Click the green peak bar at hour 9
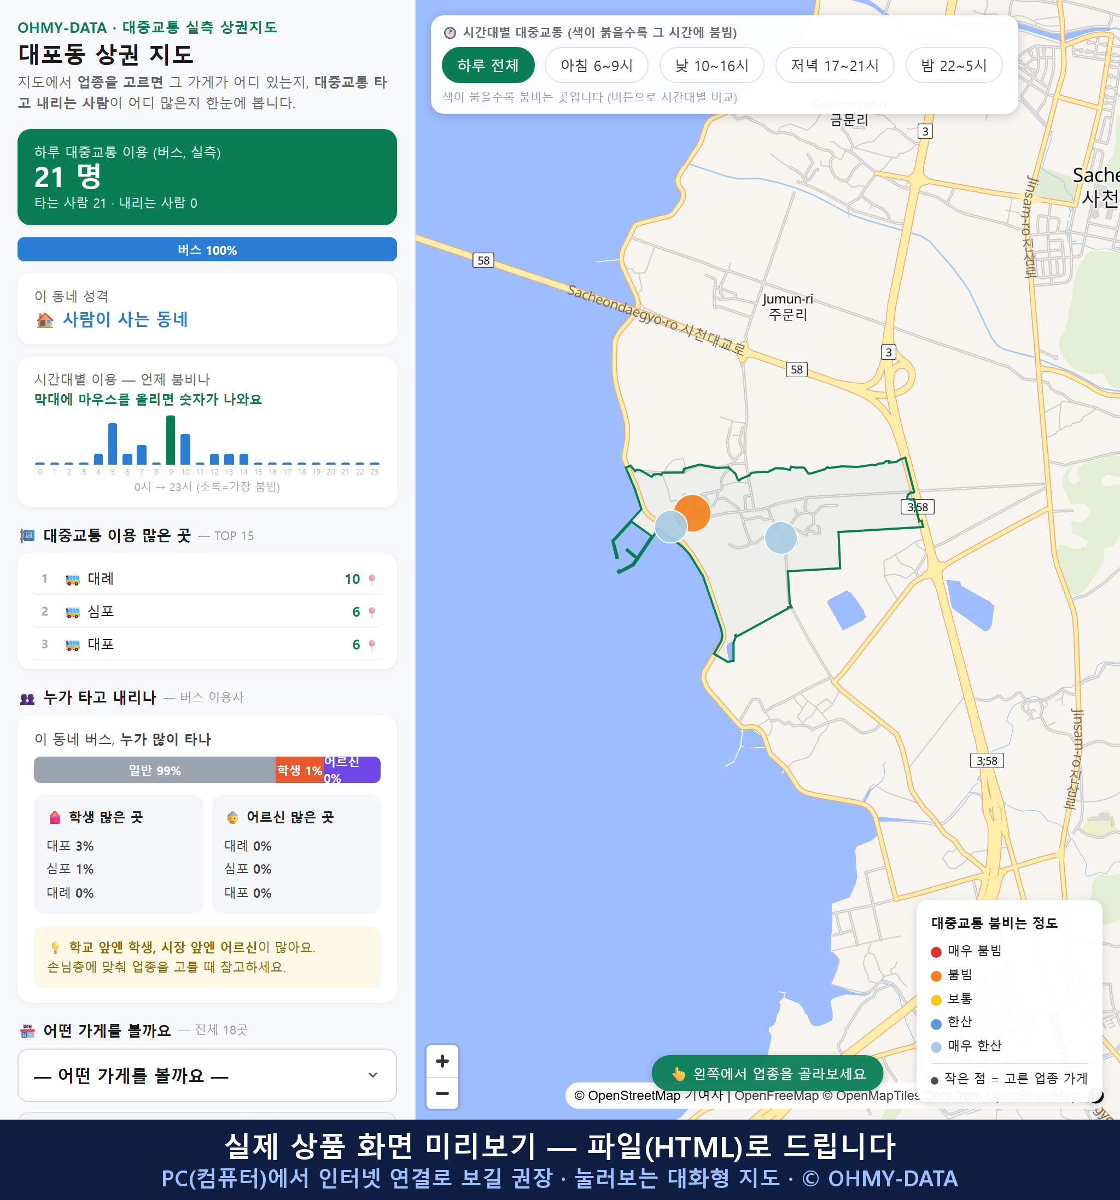 [171, 440]
